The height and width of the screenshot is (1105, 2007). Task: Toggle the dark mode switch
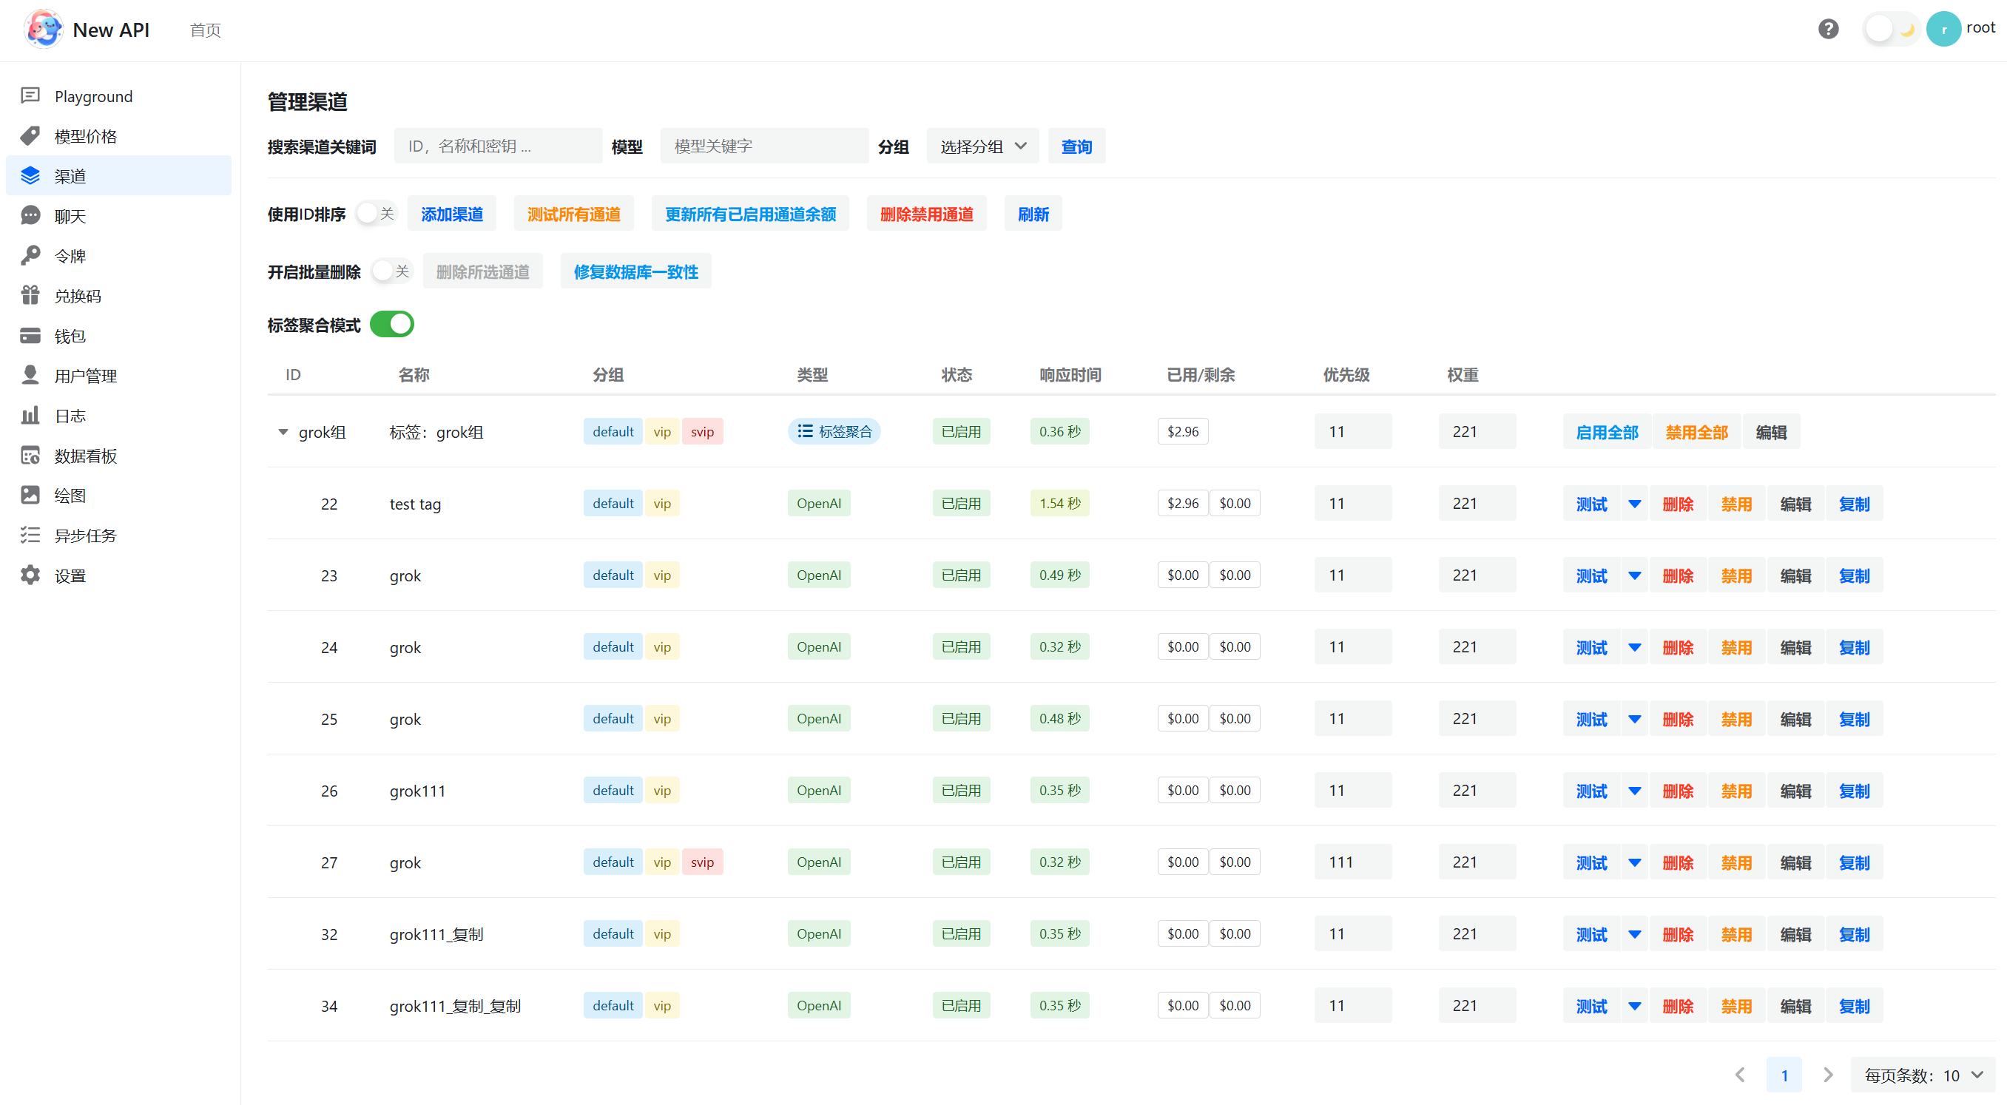point(1891,30)
